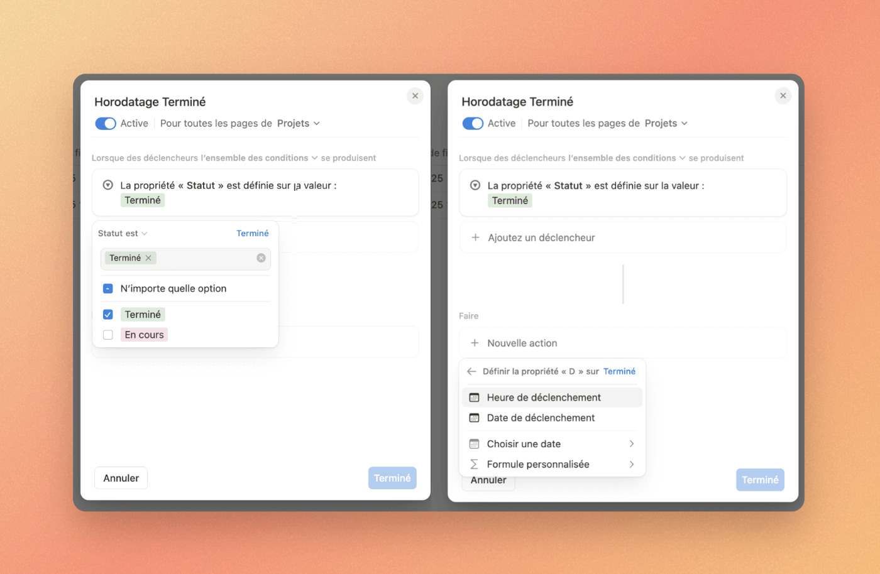
Task: Remove the Terminé tag via its x icon
Action: (148, 257)
